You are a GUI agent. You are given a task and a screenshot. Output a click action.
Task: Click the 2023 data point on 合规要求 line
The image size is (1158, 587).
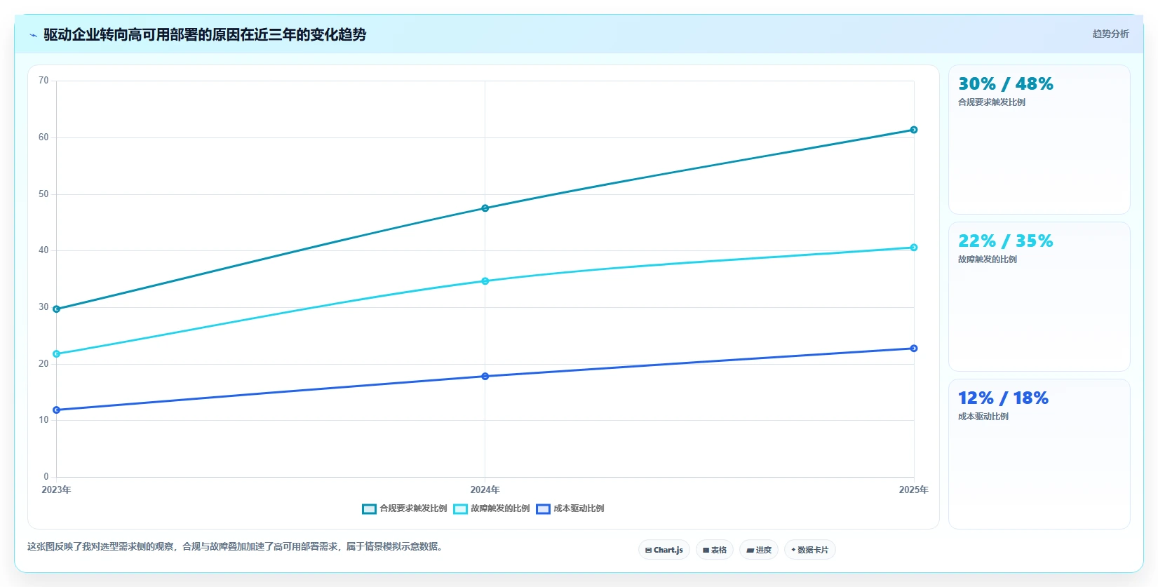coord(57,309)
